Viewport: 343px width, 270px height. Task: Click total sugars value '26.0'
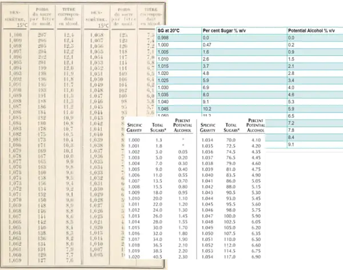click(x=158, y=216)
